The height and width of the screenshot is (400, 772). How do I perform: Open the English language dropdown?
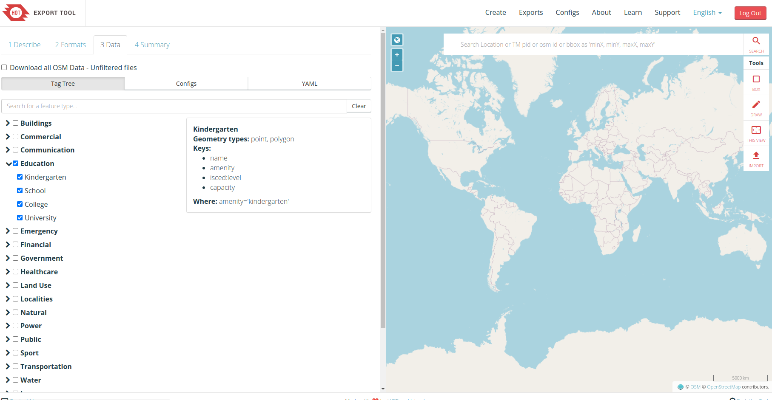[x=707, y=13]
